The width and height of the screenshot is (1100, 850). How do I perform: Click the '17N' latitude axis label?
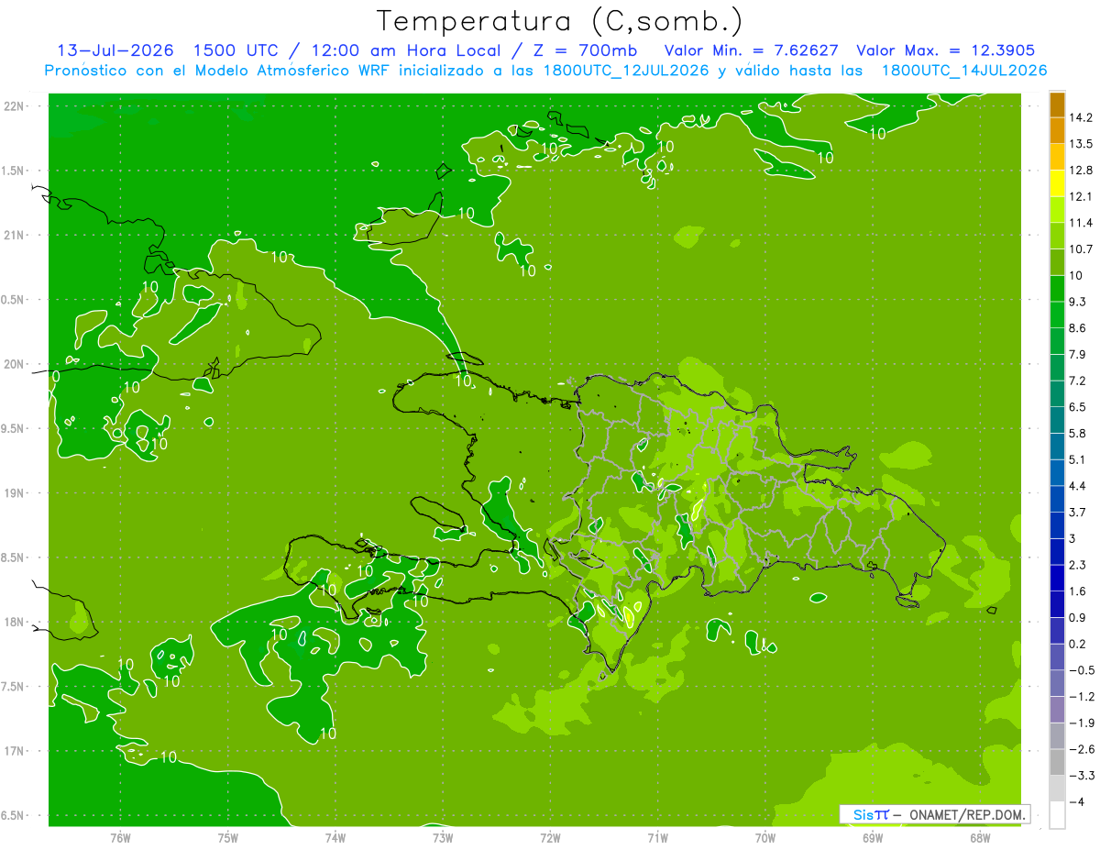pyautogui.click(x=14, y=752)
